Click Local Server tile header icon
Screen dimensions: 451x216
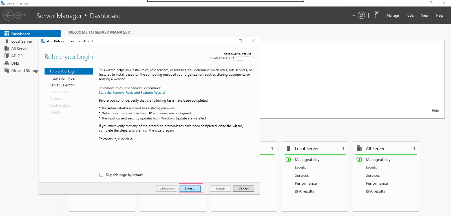point(288,149)
